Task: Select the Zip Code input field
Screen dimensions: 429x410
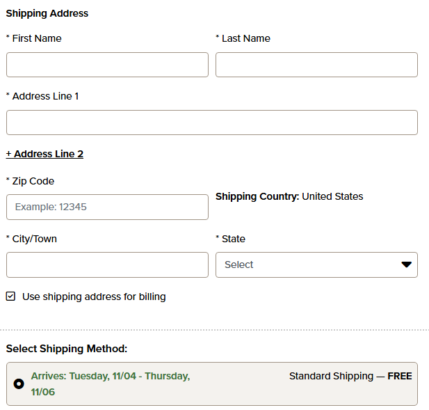Action: click(x=107, y=207)
